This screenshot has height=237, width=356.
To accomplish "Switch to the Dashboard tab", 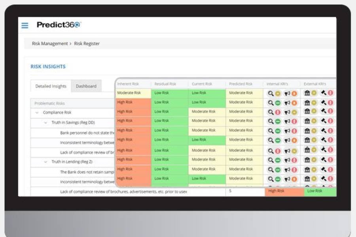I will coord(86,86).
